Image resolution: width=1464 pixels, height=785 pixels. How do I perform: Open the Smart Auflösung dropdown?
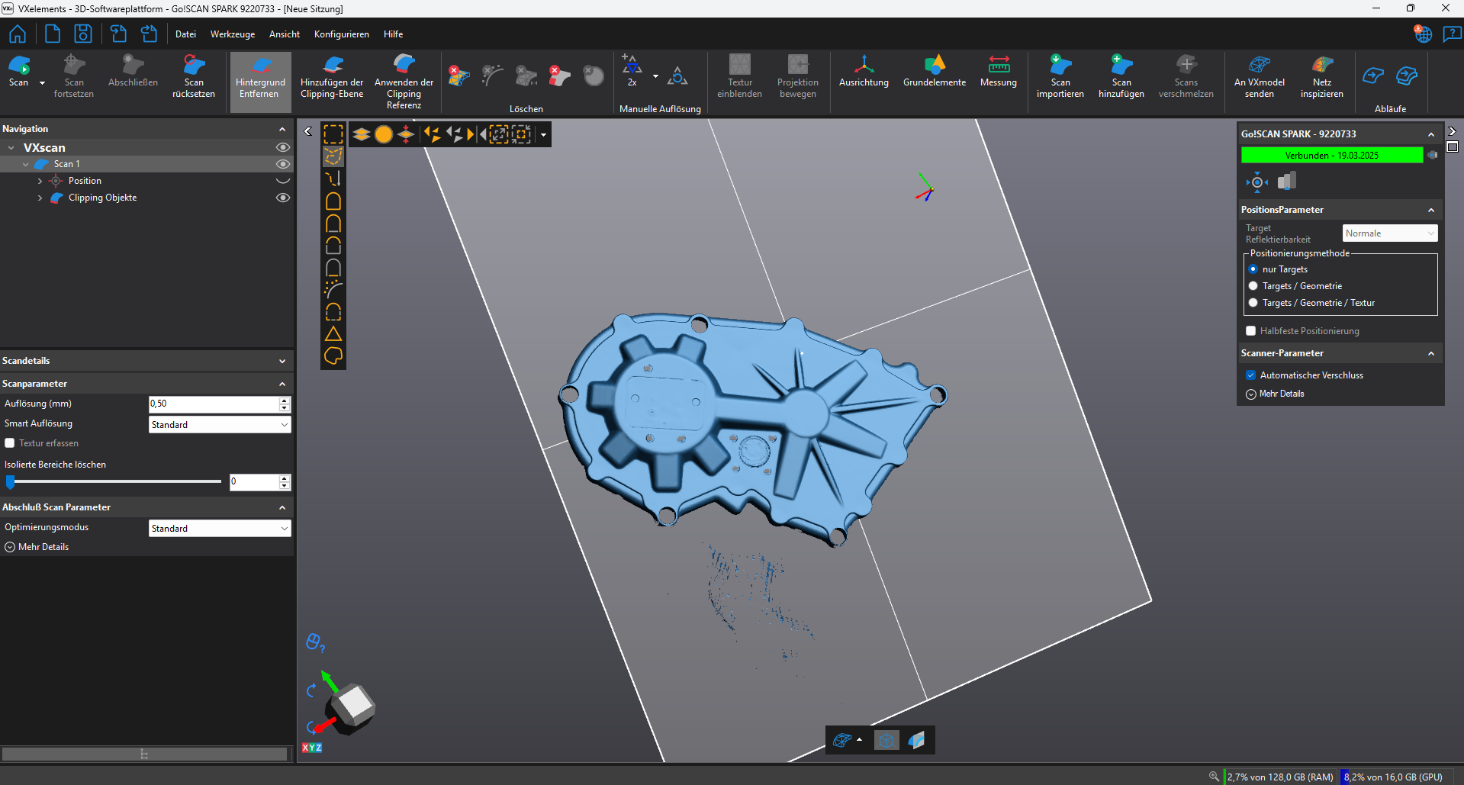(220, 425)
